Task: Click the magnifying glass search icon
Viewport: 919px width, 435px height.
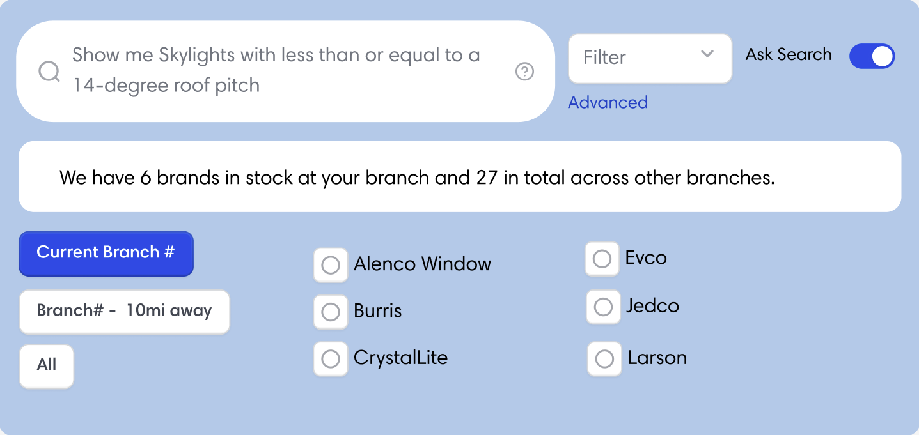Action: [49, 71]
